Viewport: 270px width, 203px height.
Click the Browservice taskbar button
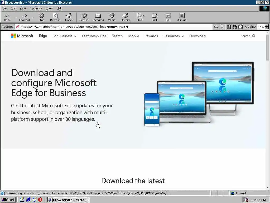click(x=69, y=200)
